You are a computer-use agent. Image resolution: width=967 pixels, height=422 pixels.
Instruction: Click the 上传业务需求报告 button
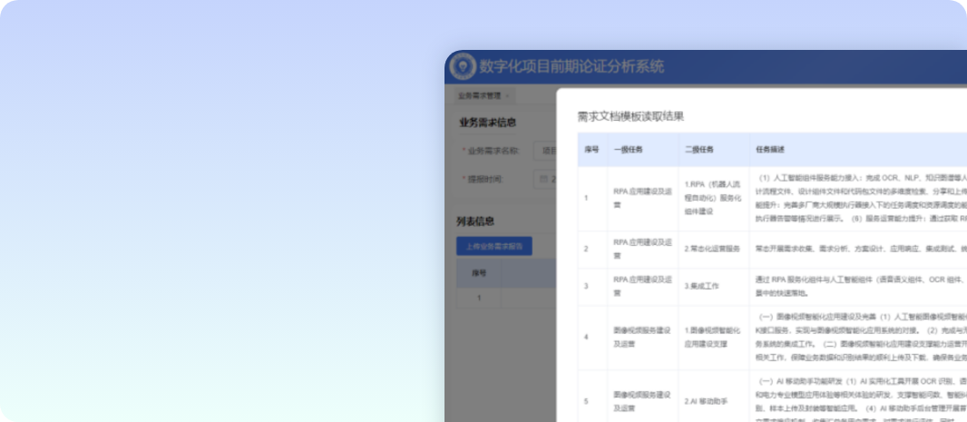[x=493, y=246]
